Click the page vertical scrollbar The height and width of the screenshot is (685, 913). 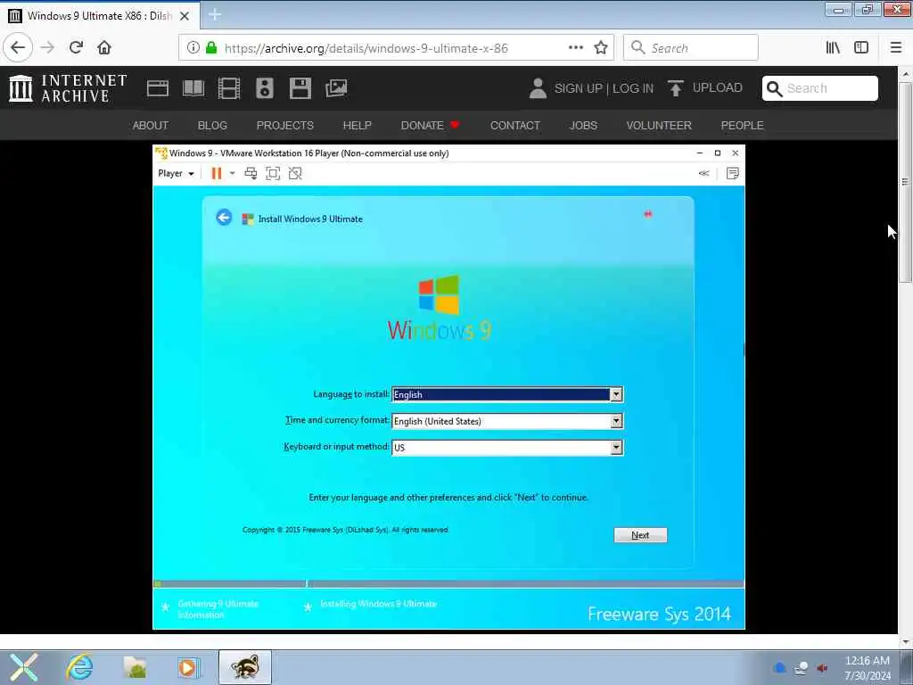click(x=905, y=182)
